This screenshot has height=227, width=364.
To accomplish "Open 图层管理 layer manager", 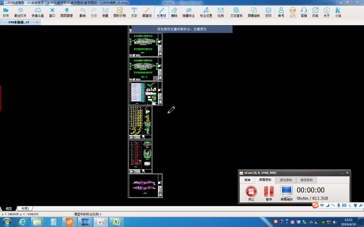I will tap(67, 12).
